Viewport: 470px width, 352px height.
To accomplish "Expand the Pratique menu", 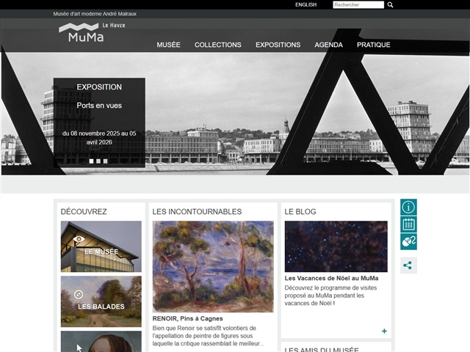I will click(373, 45).
